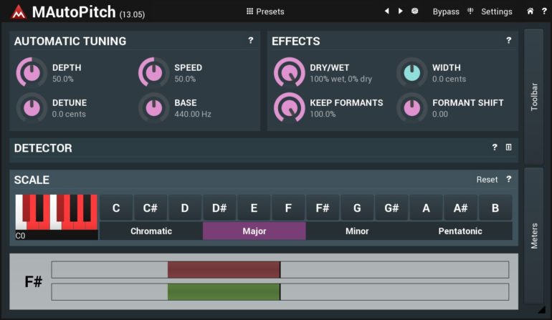Screen dimensions: 552x320
Task: Expand the Toolbar side panel
Action: [534, 96]
